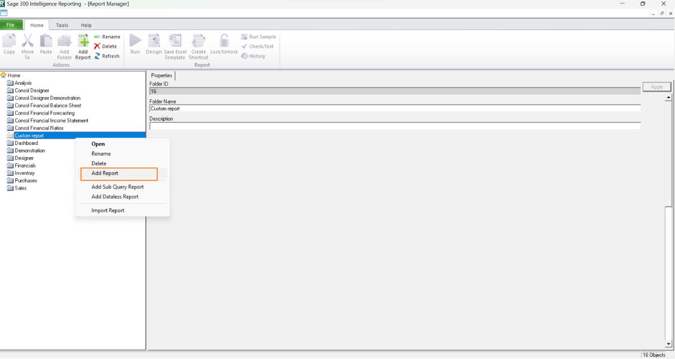Click the properties scrollbar up arrow
Image resolution: width=675 pixels, height=359 pixels.
tap(669, 98)
